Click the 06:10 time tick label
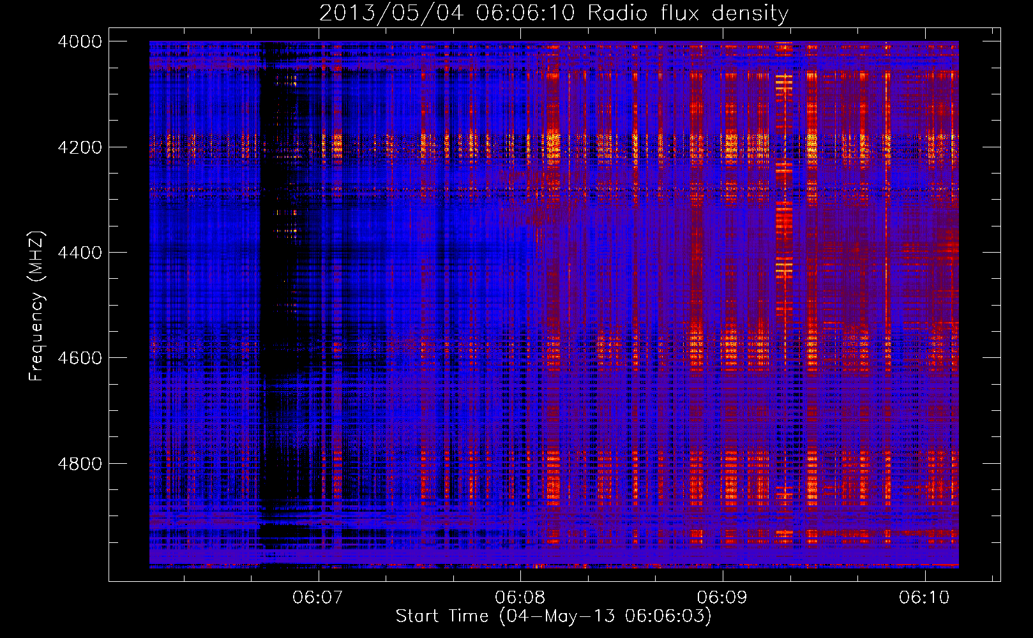The height and width of the screenshot is (638, 1033). pyautogui.click(x=924, y=597)
